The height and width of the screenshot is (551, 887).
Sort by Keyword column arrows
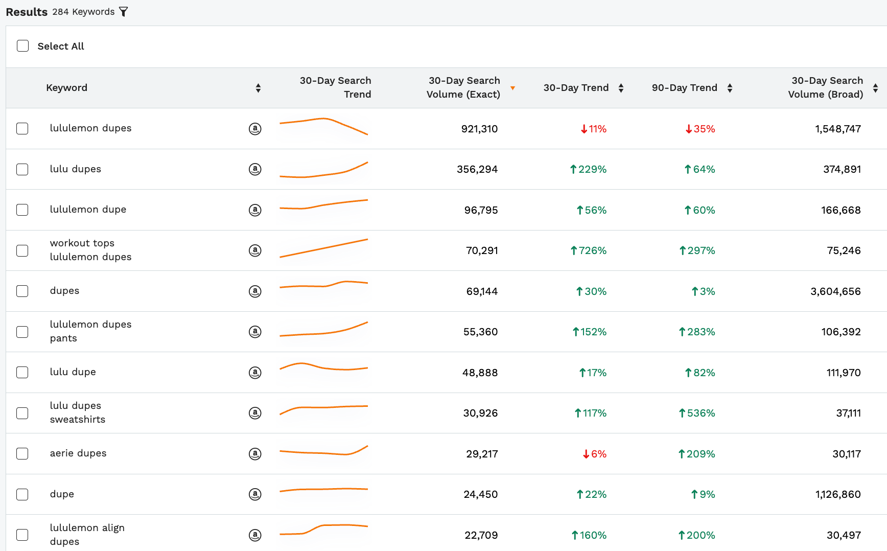click(x=258, y=88)
